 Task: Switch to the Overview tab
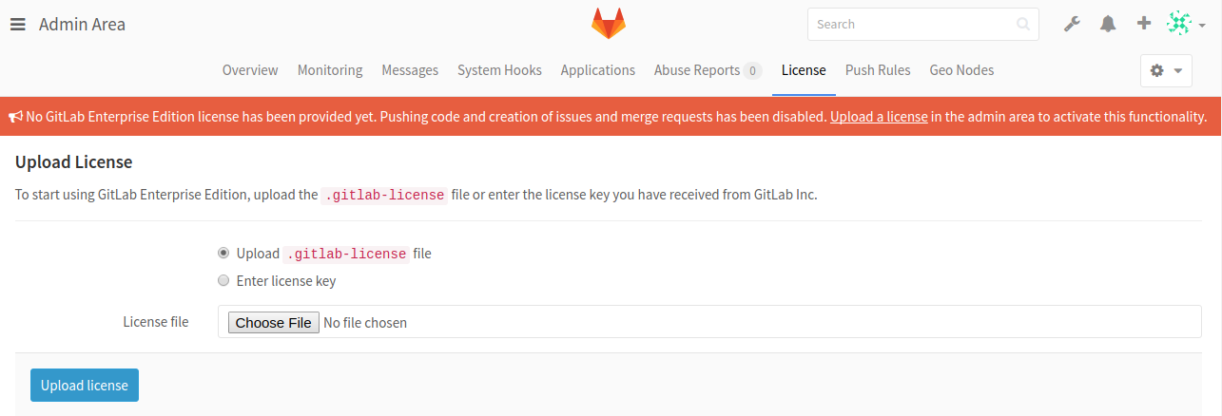tap(250, 70)
